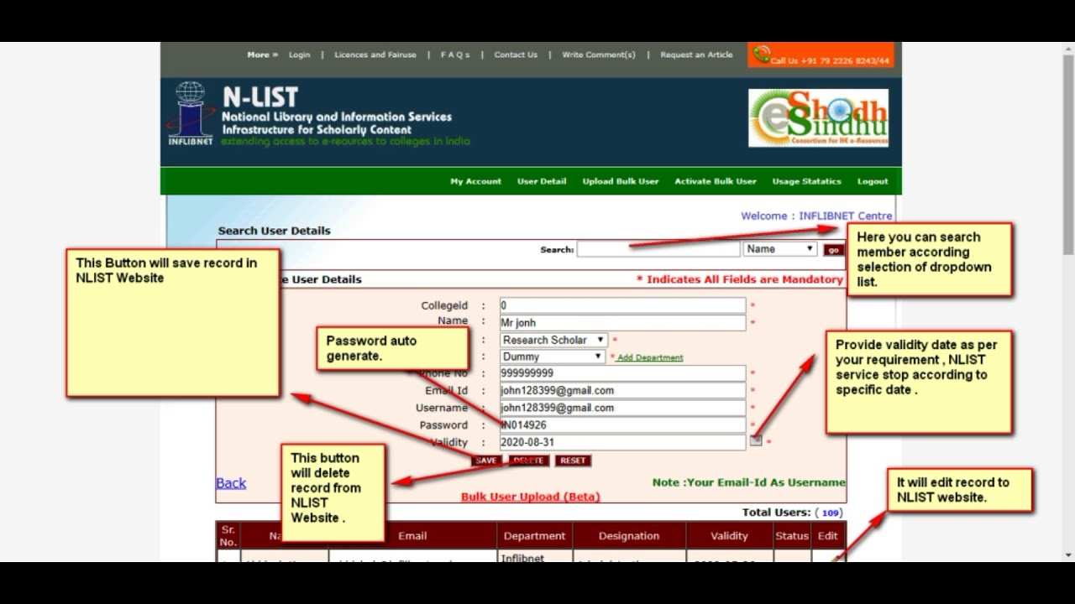Click the Status column header
This screenshot has height=604, width=1075.
(792, 536)
